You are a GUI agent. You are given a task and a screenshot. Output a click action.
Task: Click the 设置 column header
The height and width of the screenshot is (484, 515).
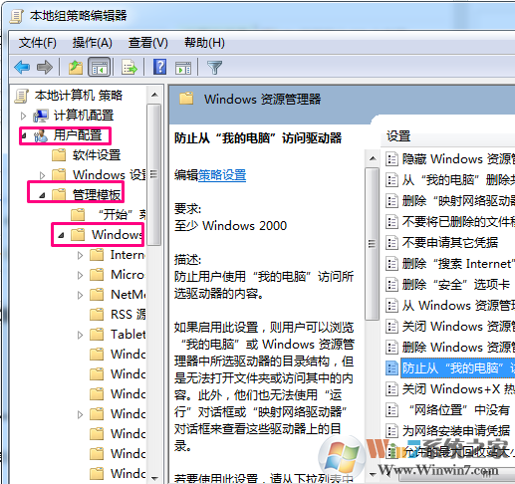(x=398, y=136)
